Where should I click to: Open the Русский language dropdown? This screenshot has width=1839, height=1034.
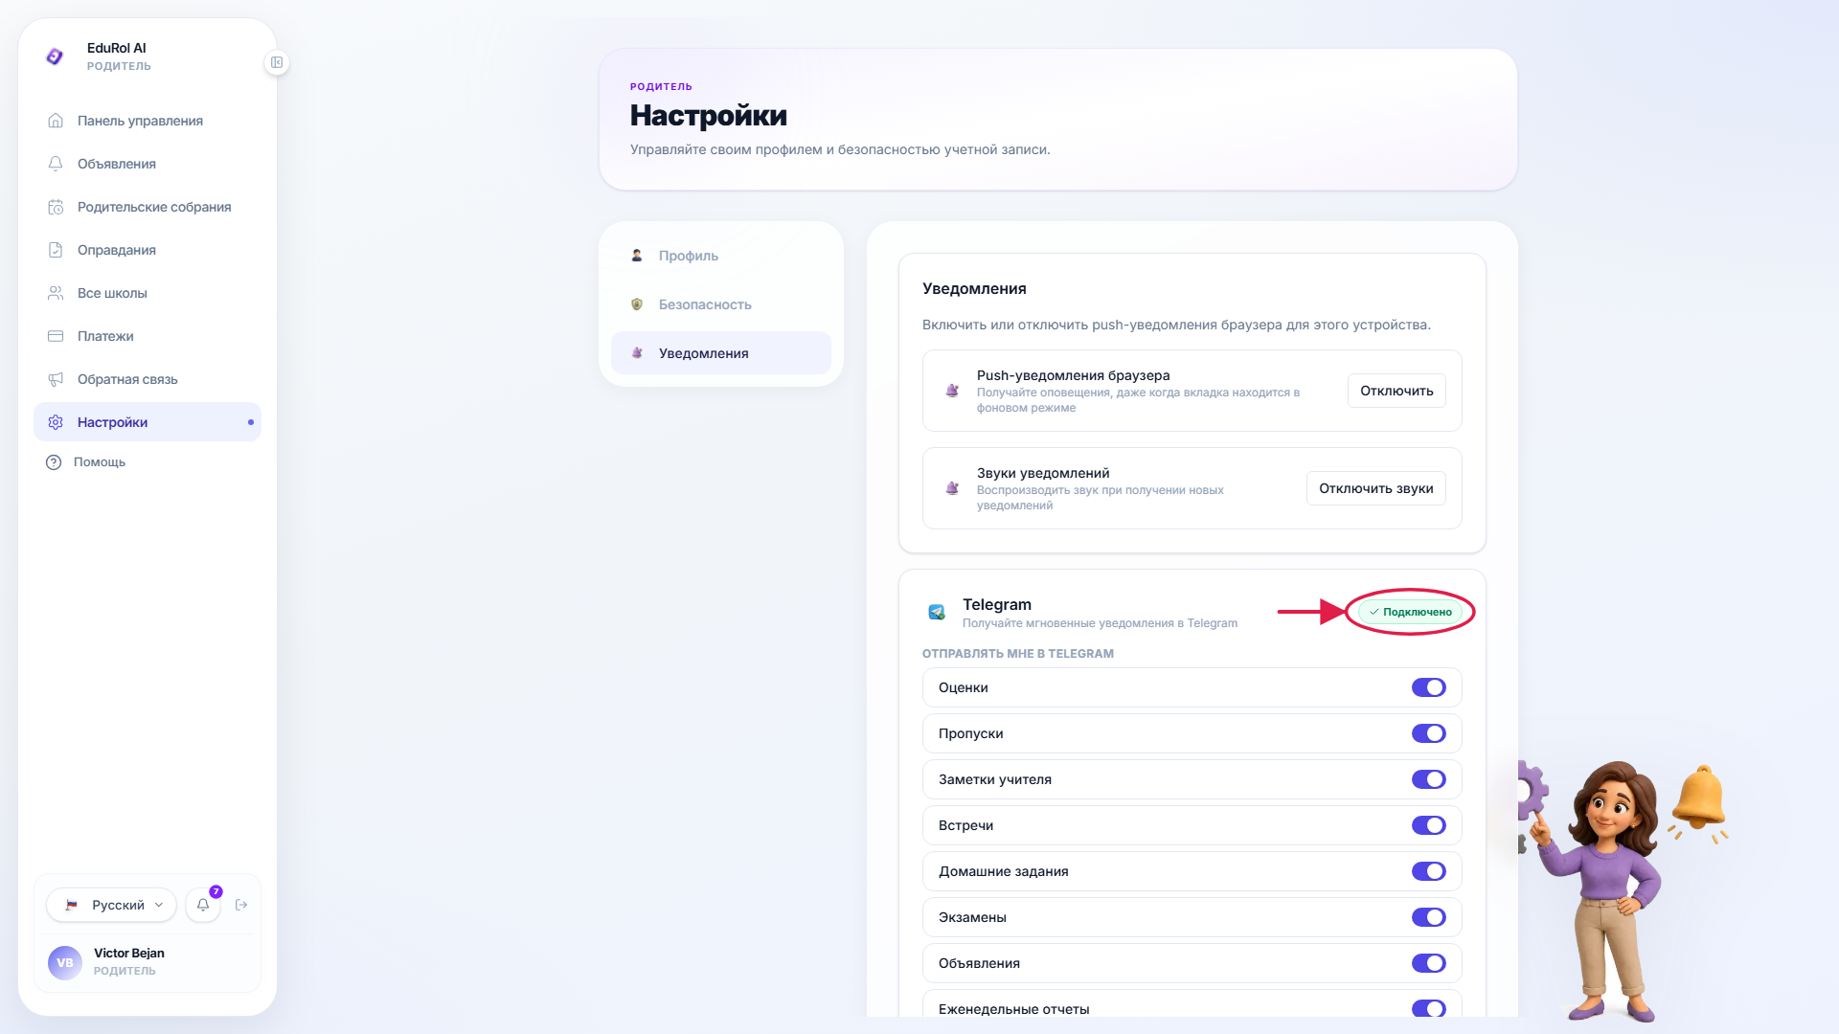[x=111, y=905]
